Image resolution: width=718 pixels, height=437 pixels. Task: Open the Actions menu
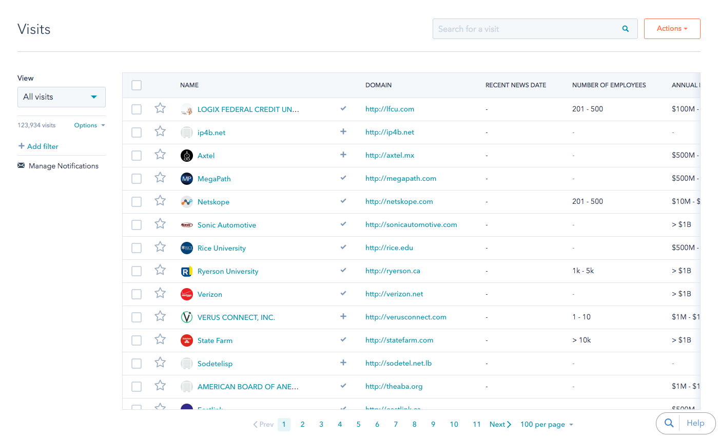(x=672, y=28)
